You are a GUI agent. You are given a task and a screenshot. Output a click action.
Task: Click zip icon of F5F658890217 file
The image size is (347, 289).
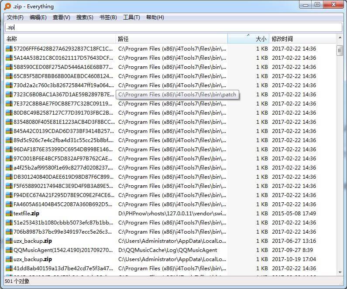click(x=9, y=186)
